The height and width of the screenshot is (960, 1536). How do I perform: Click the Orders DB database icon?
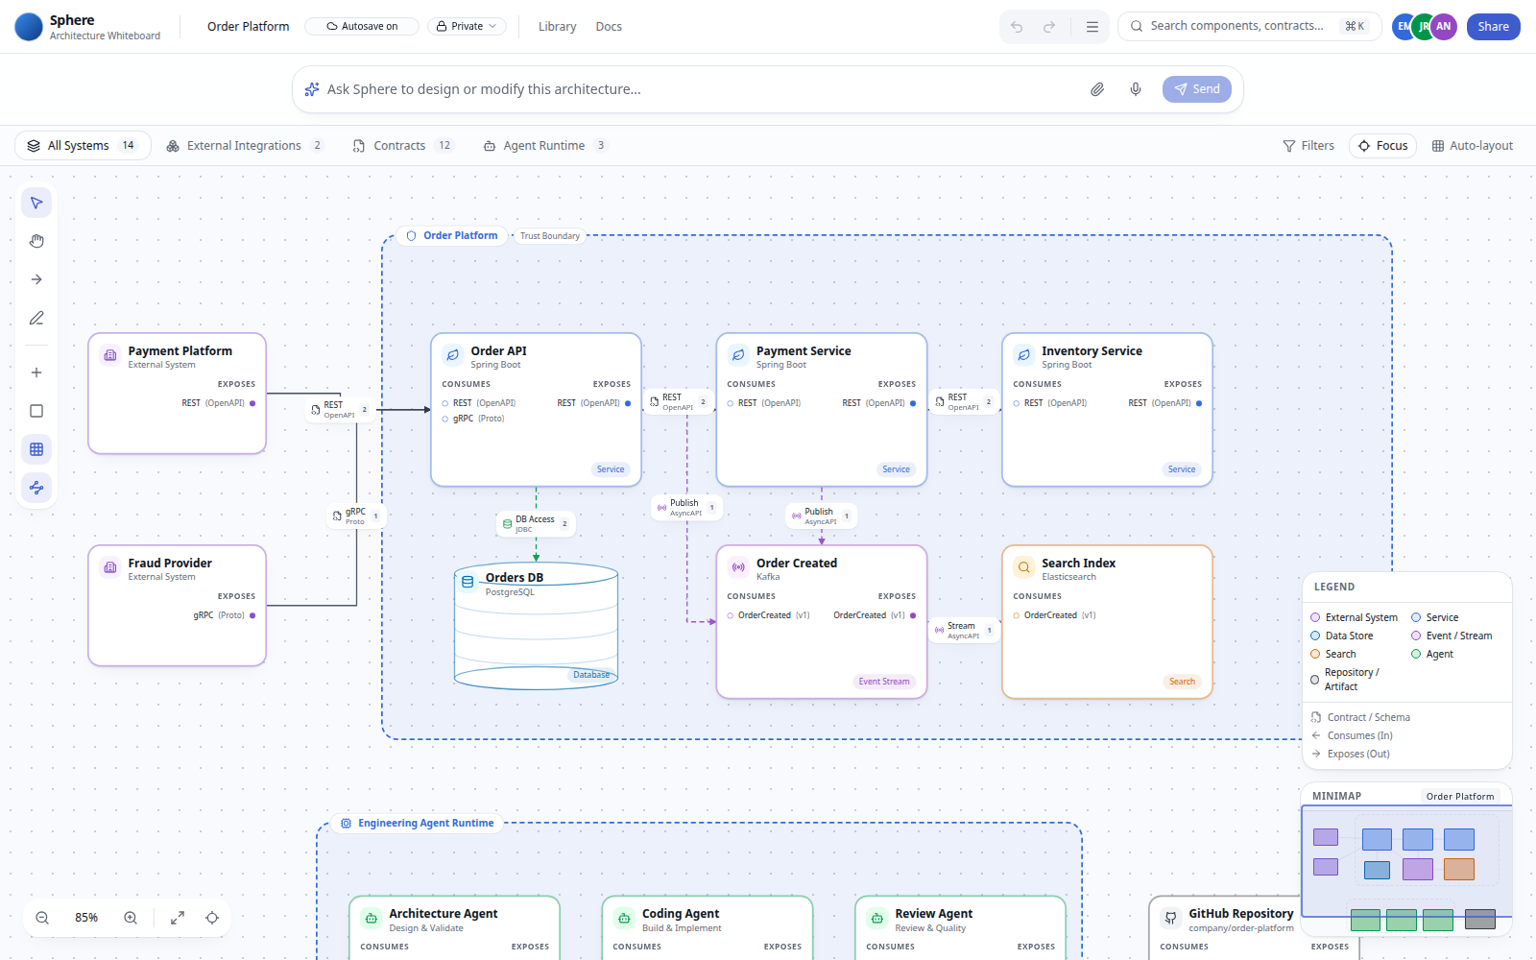(468, 582)
